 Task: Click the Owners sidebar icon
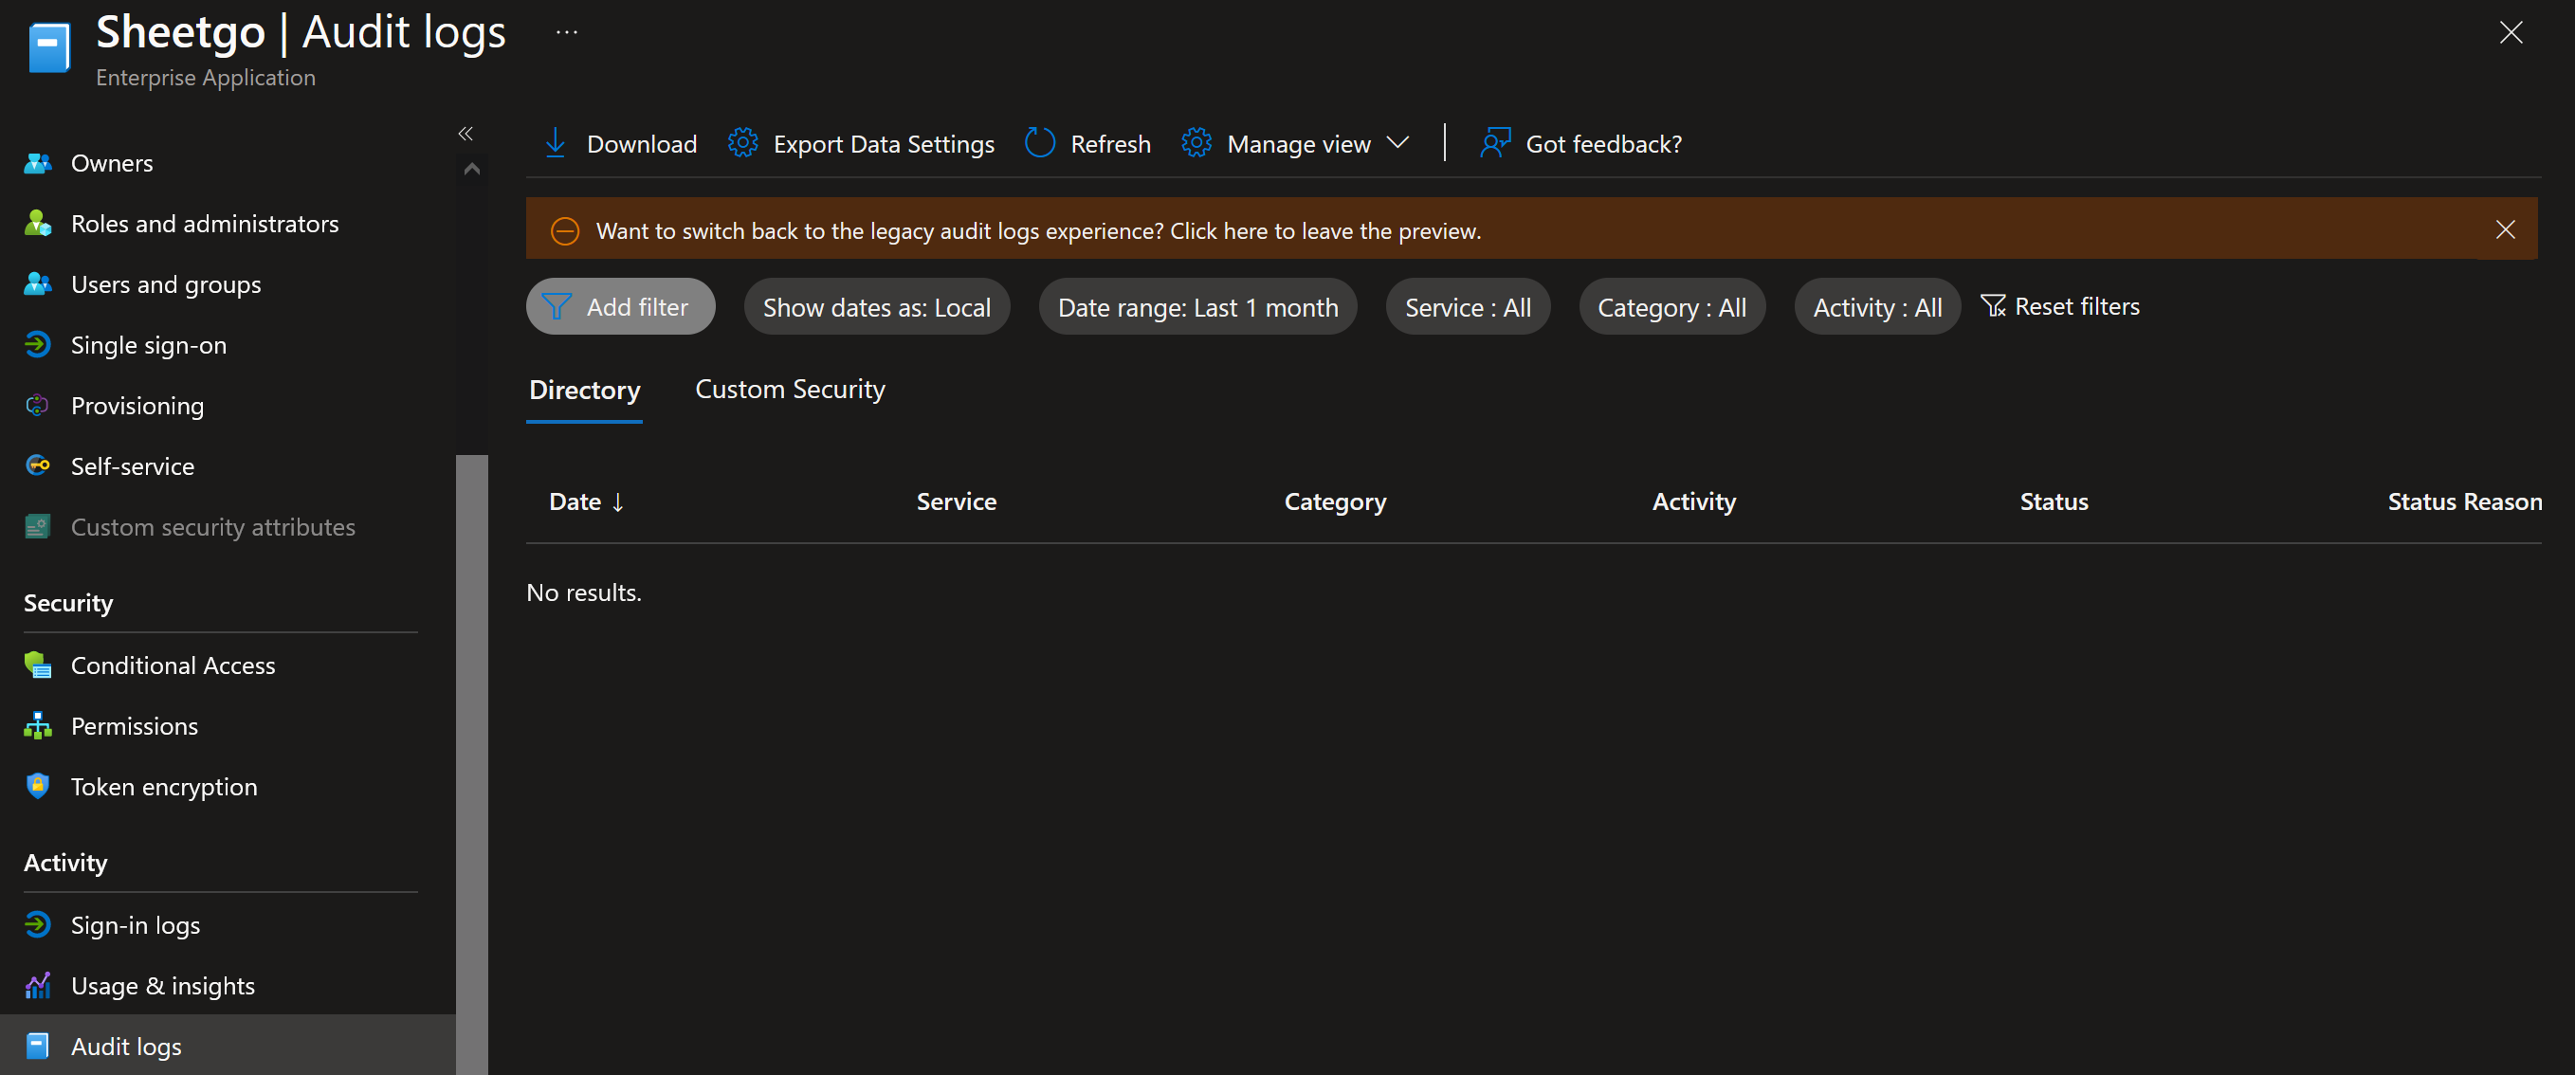coord(38,163)
